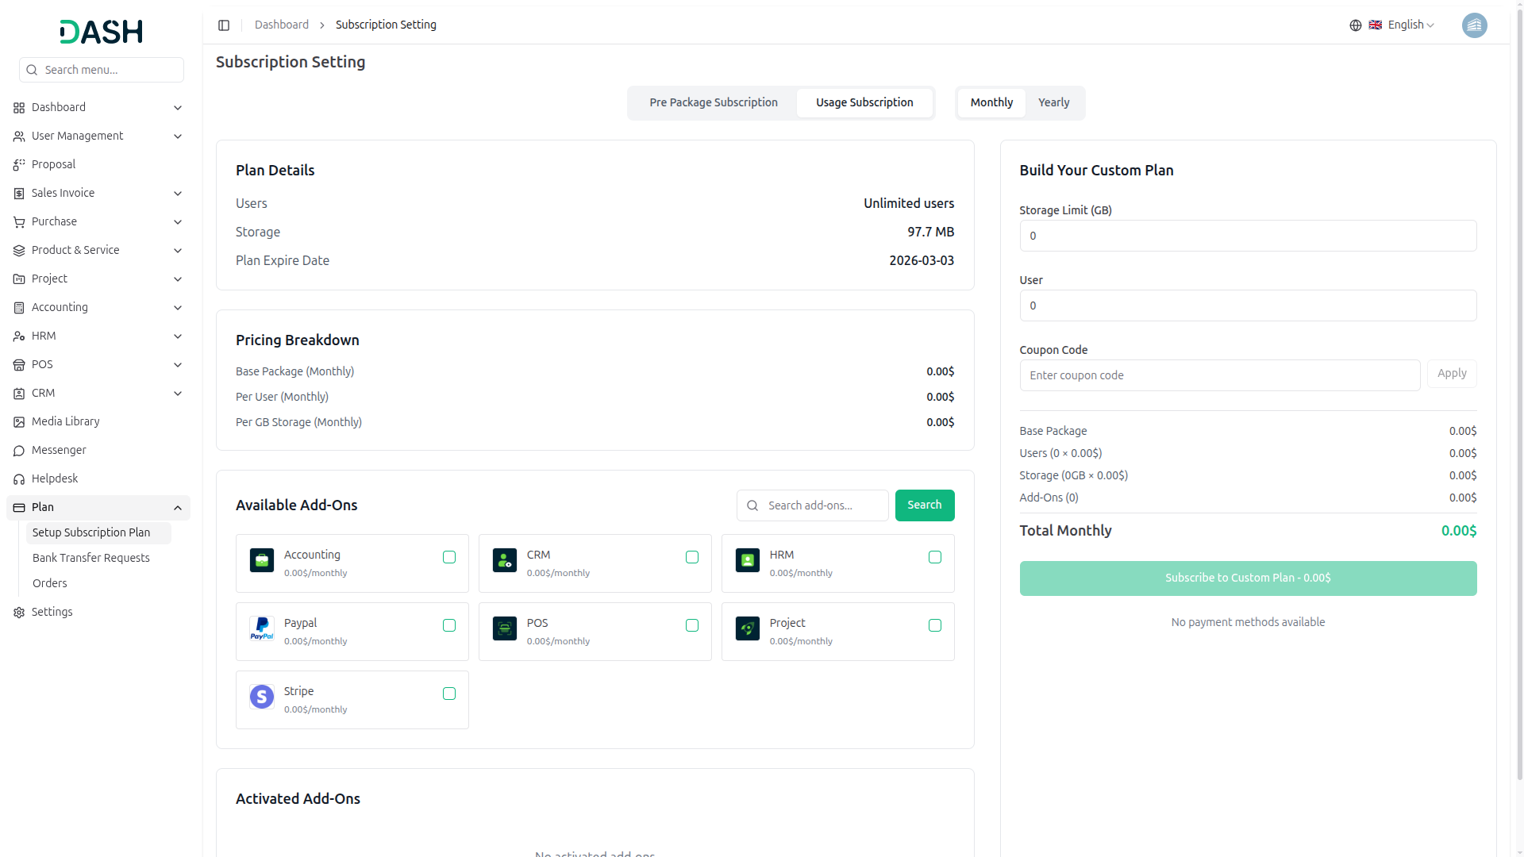Screen dimensions: 1524x857
Task: Open Settings gear in sidebar
Action: (x=19, y=613)
